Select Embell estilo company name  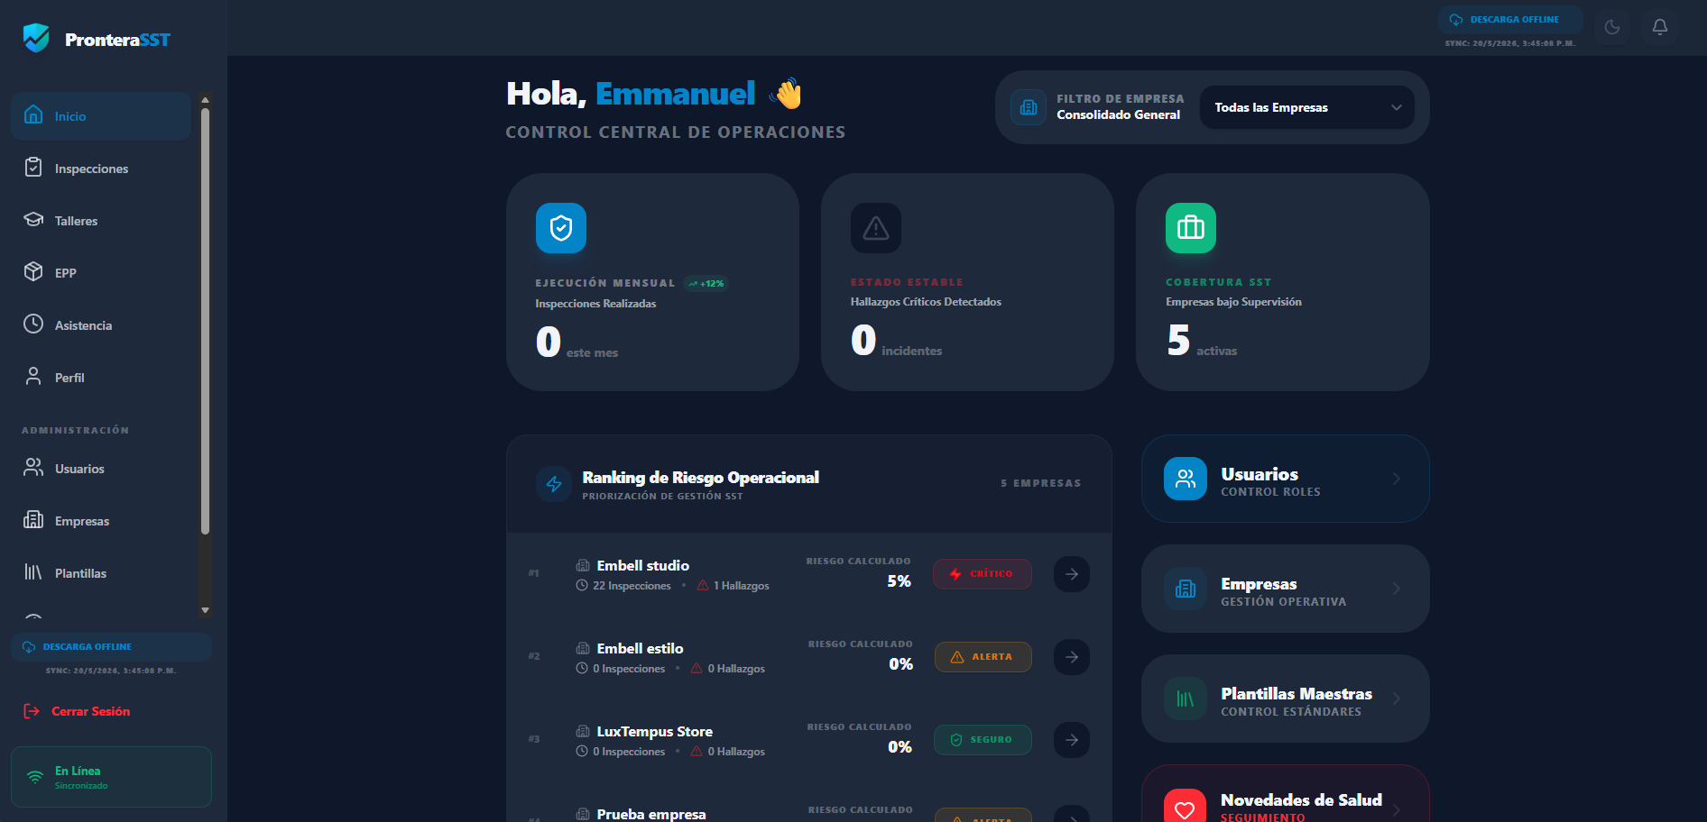coord(640,648)
